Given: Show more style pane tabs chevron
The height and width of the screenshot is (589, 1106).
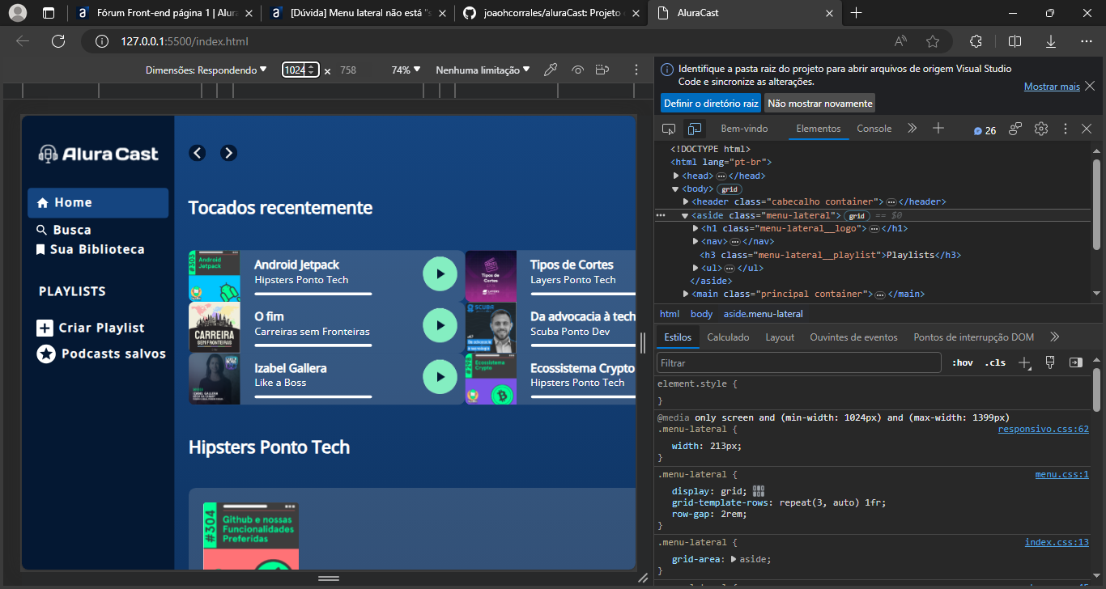Looking at the screenshot, I should [1054, 337].
